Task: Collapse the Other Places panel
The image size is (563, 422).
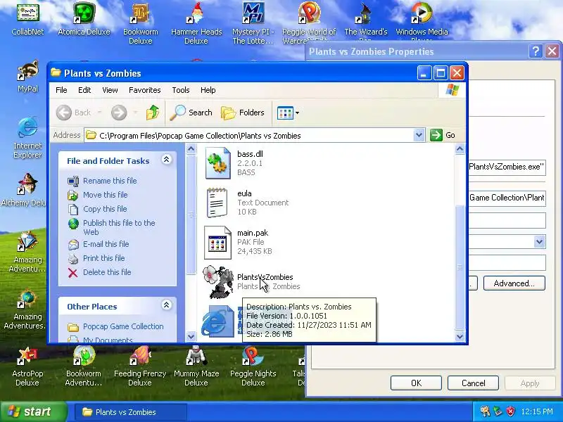Action: click(x=166, y=305)
